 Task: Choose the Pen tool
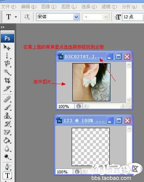coord(7,167)
